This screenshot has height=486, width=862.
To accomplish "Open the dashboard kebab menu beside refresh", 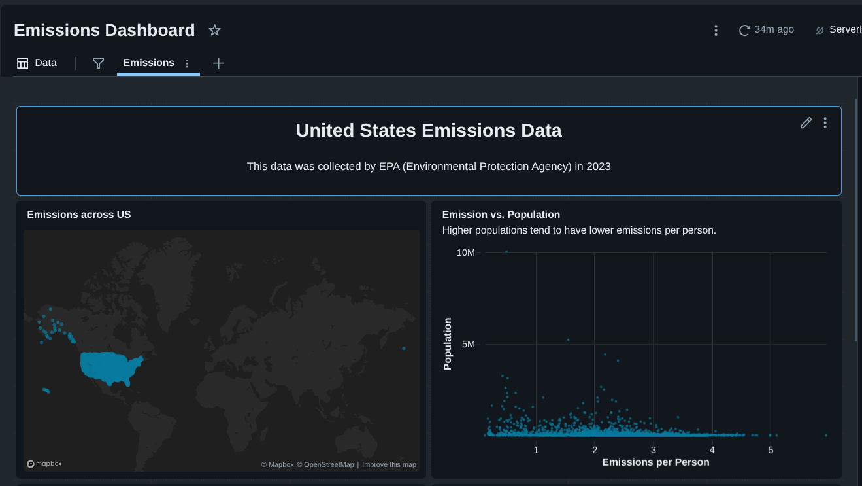I will [716, 30].
